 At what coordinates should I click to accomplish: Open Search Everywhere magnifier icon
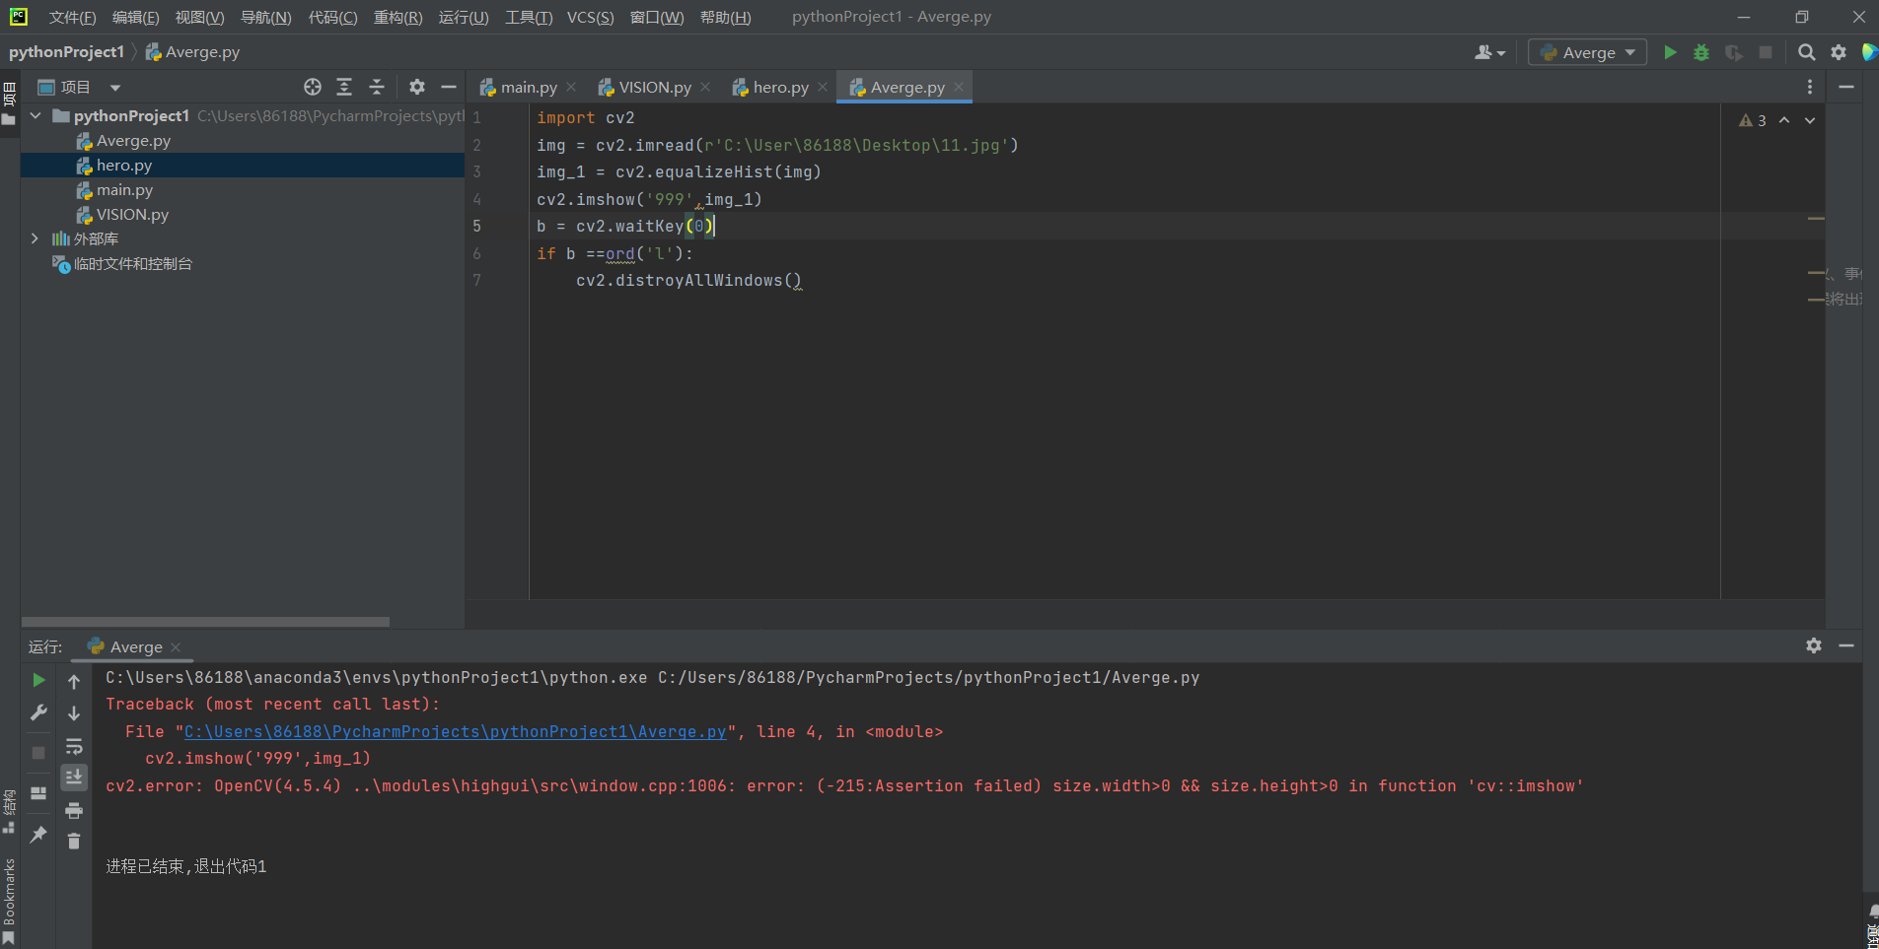click(1806, 52)
